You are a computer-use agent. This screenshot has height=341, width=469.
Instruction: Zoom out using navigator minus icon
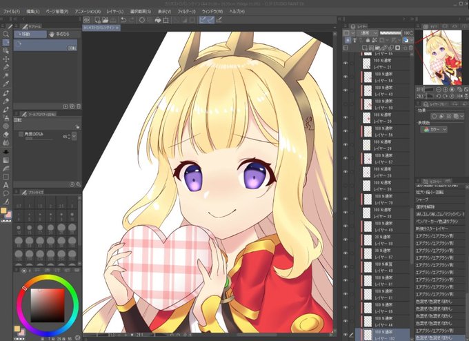[x=439, y=90]
